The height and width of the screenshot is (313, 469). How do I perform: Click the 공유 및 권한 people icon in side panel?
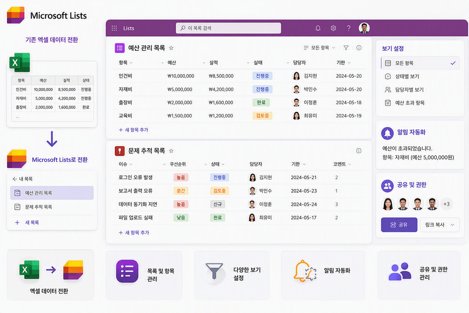click(387, 186)
